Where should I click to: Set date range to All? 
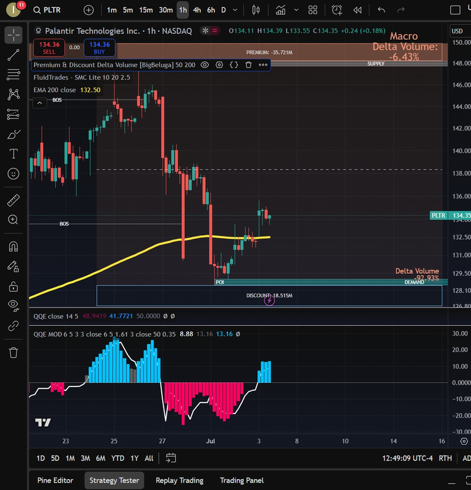[x=149, y=458]
